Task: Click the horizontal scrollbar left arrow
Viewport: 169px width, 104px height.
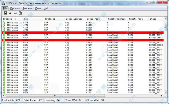Action: point(4,96)
